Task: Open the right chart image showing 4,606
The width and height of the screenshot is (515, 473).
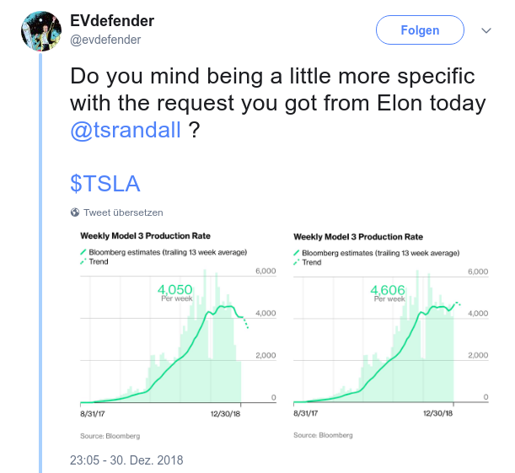Action: (x=389, y=337)
